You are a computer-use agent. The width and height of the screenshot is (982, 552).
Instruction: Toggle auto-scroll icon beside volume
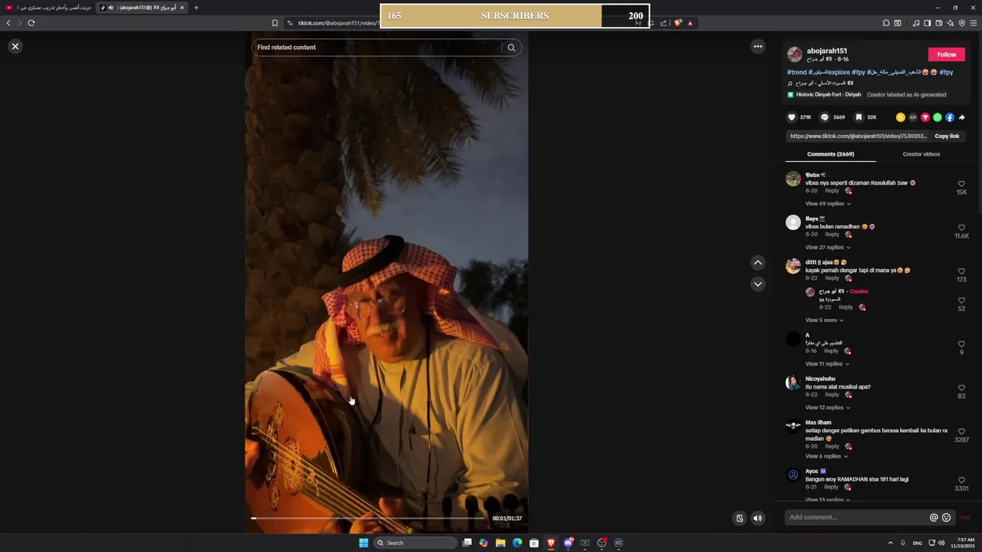coord(739,518)
